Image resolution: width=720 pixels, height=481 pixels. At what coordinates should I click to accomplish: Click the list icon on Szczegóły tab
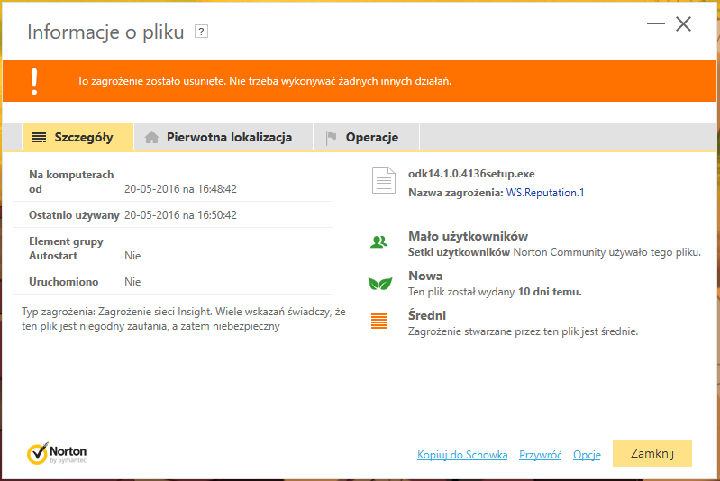[39, 137]
